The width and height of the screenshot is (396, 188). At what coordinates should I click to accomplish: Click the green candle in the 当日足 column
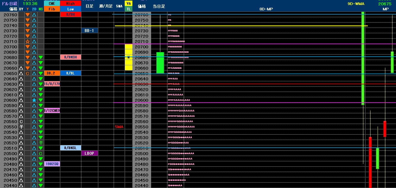click(160, 63)
